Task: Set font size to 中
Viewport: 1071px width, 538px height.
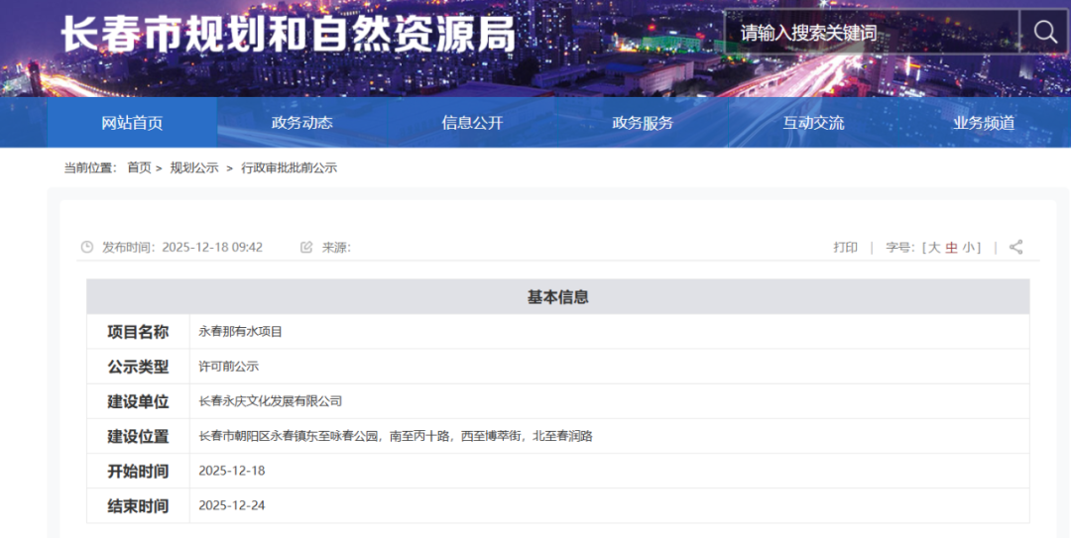Action: [952, 247]
